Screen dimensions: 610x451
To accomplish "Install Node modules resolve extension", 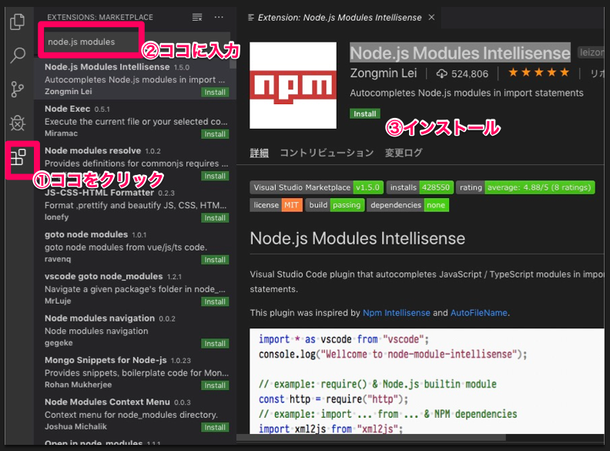I will click(215, 176).
